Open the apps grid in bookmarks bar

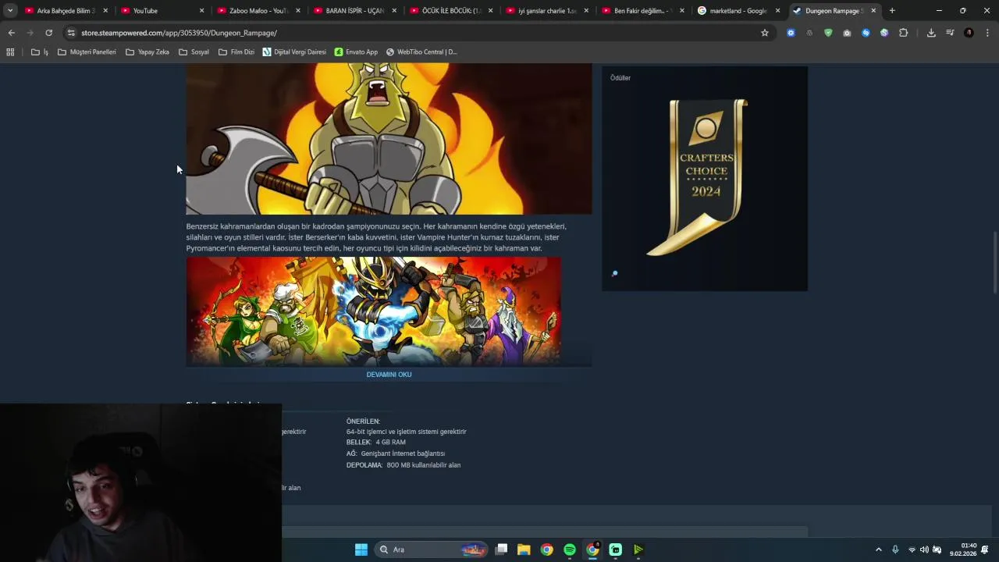[x=10, y=52]
